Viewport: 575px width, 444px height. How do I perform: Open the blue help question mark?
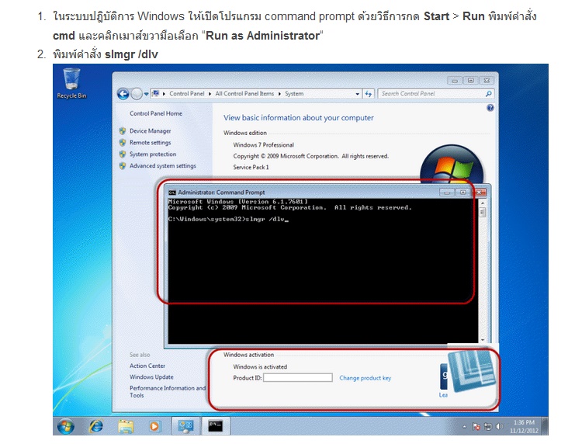point(490,108)
